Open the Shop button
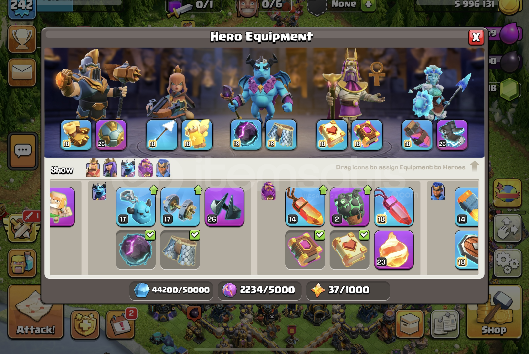Screen dimensions: 529x354 click(494, 311)
